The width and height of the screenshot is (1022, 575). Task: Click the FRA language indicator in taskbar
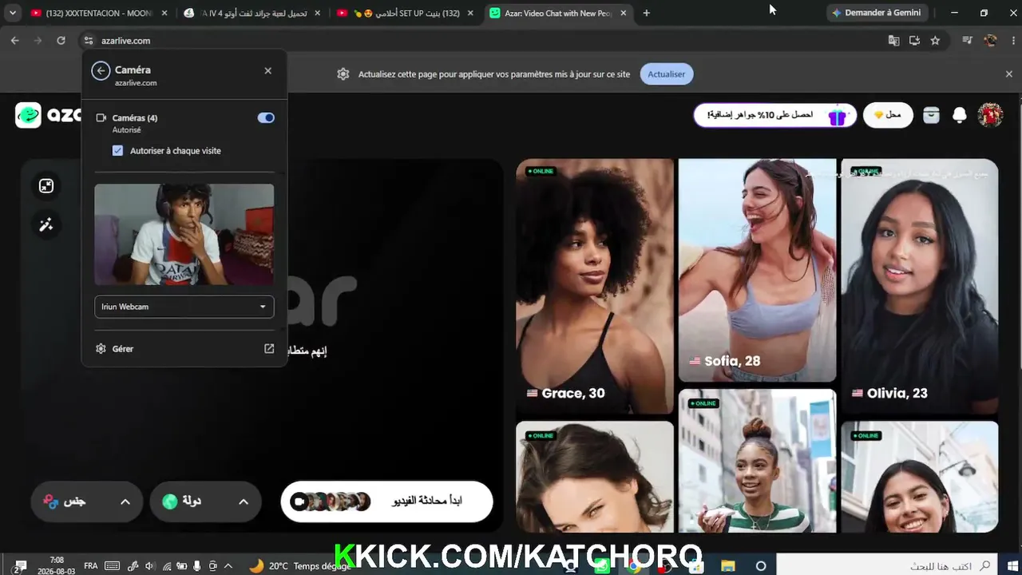[x=91, y=565]
